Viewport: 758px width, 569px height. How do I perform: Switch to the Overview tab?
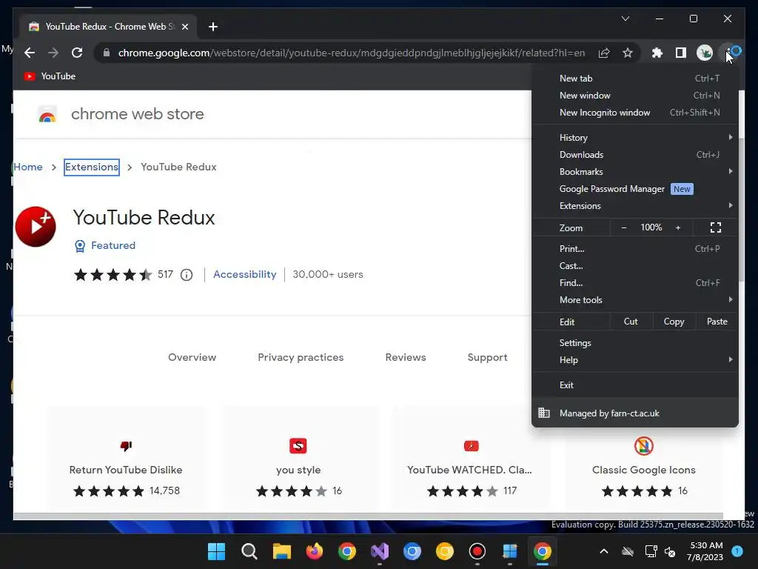(192, 357)
